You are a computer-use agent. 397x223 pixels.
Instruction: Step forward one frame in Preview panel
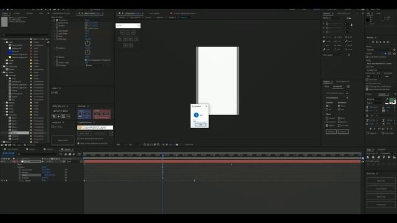pos(384,42)
